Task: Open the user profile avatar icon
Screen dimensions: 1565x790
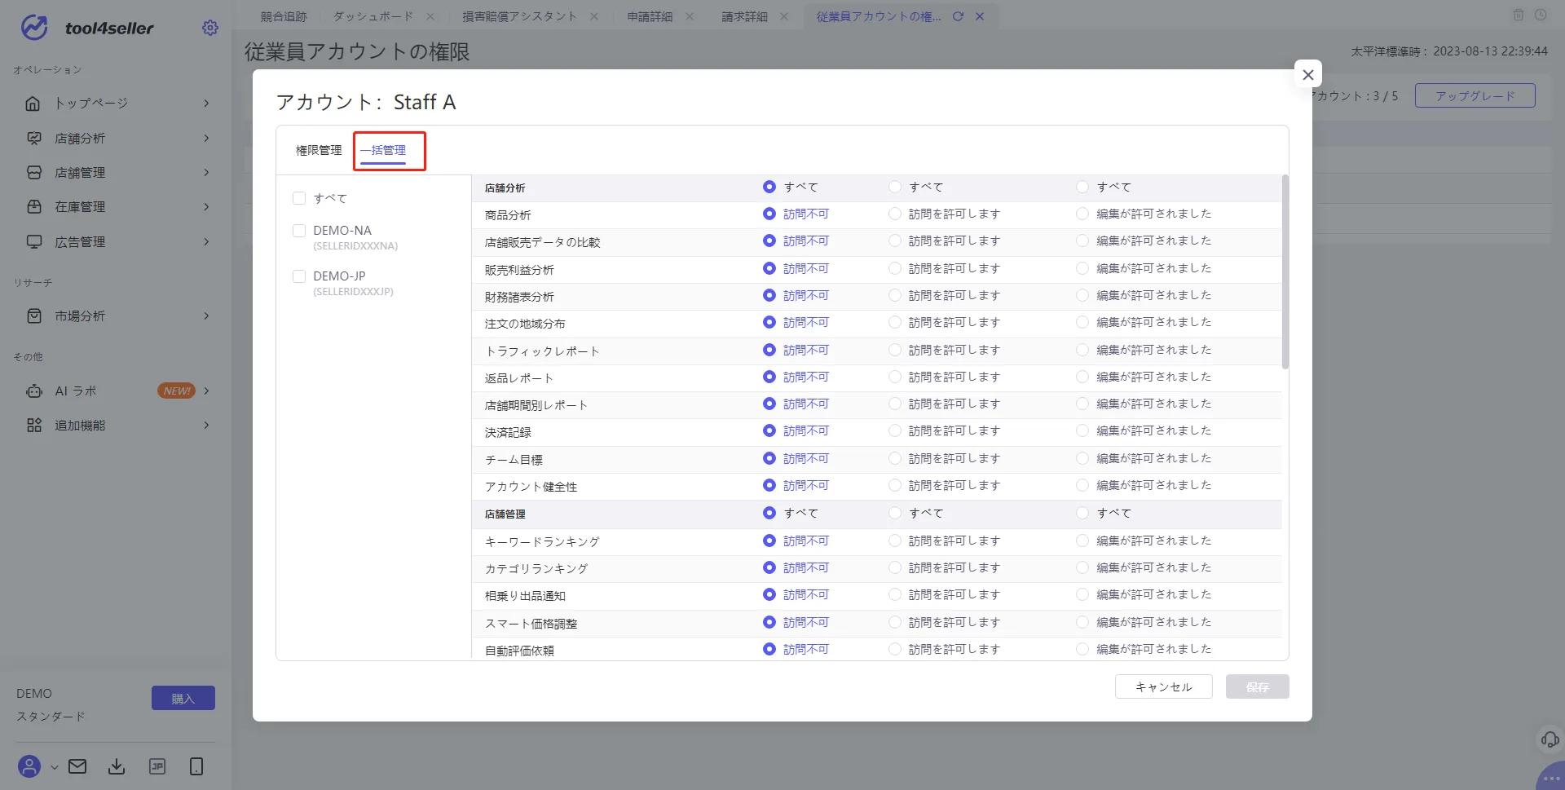Action: pyautogui.click(x=29, y=766)
